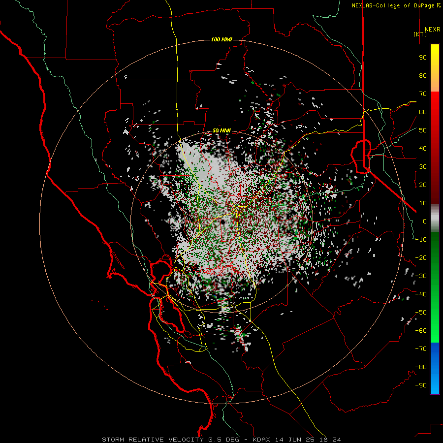
Task: Click the -20 knot scale value
Action: coord(421,258)
